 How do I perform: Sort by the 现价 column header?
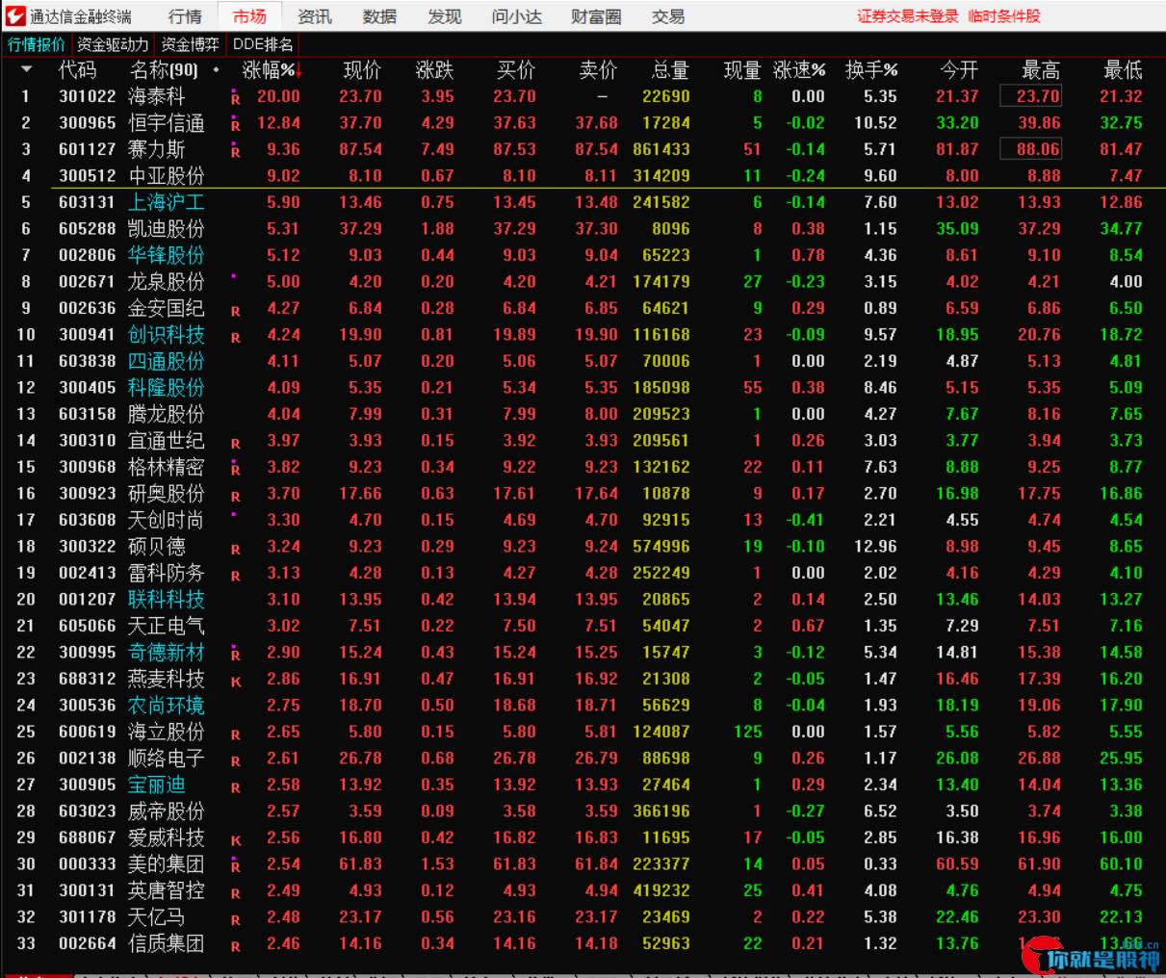362,70
